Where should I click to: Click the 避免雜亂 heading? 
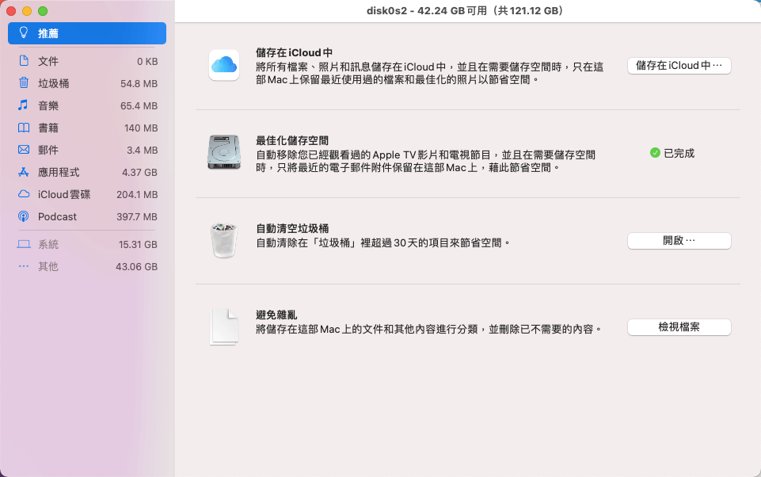[x=276, y=315]
